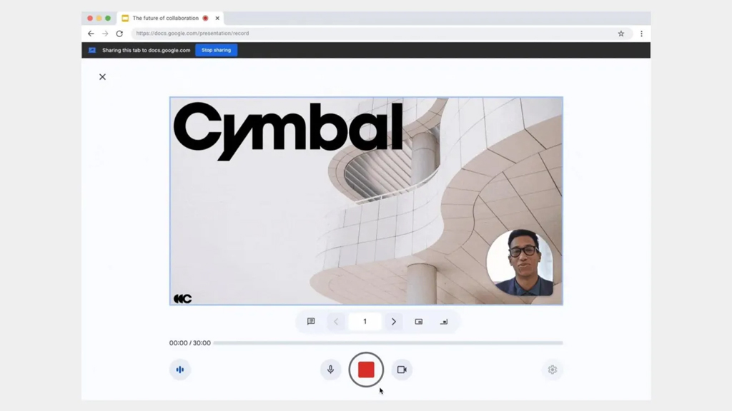
Task: Click the speaker camera bubble
Action: 520,263
